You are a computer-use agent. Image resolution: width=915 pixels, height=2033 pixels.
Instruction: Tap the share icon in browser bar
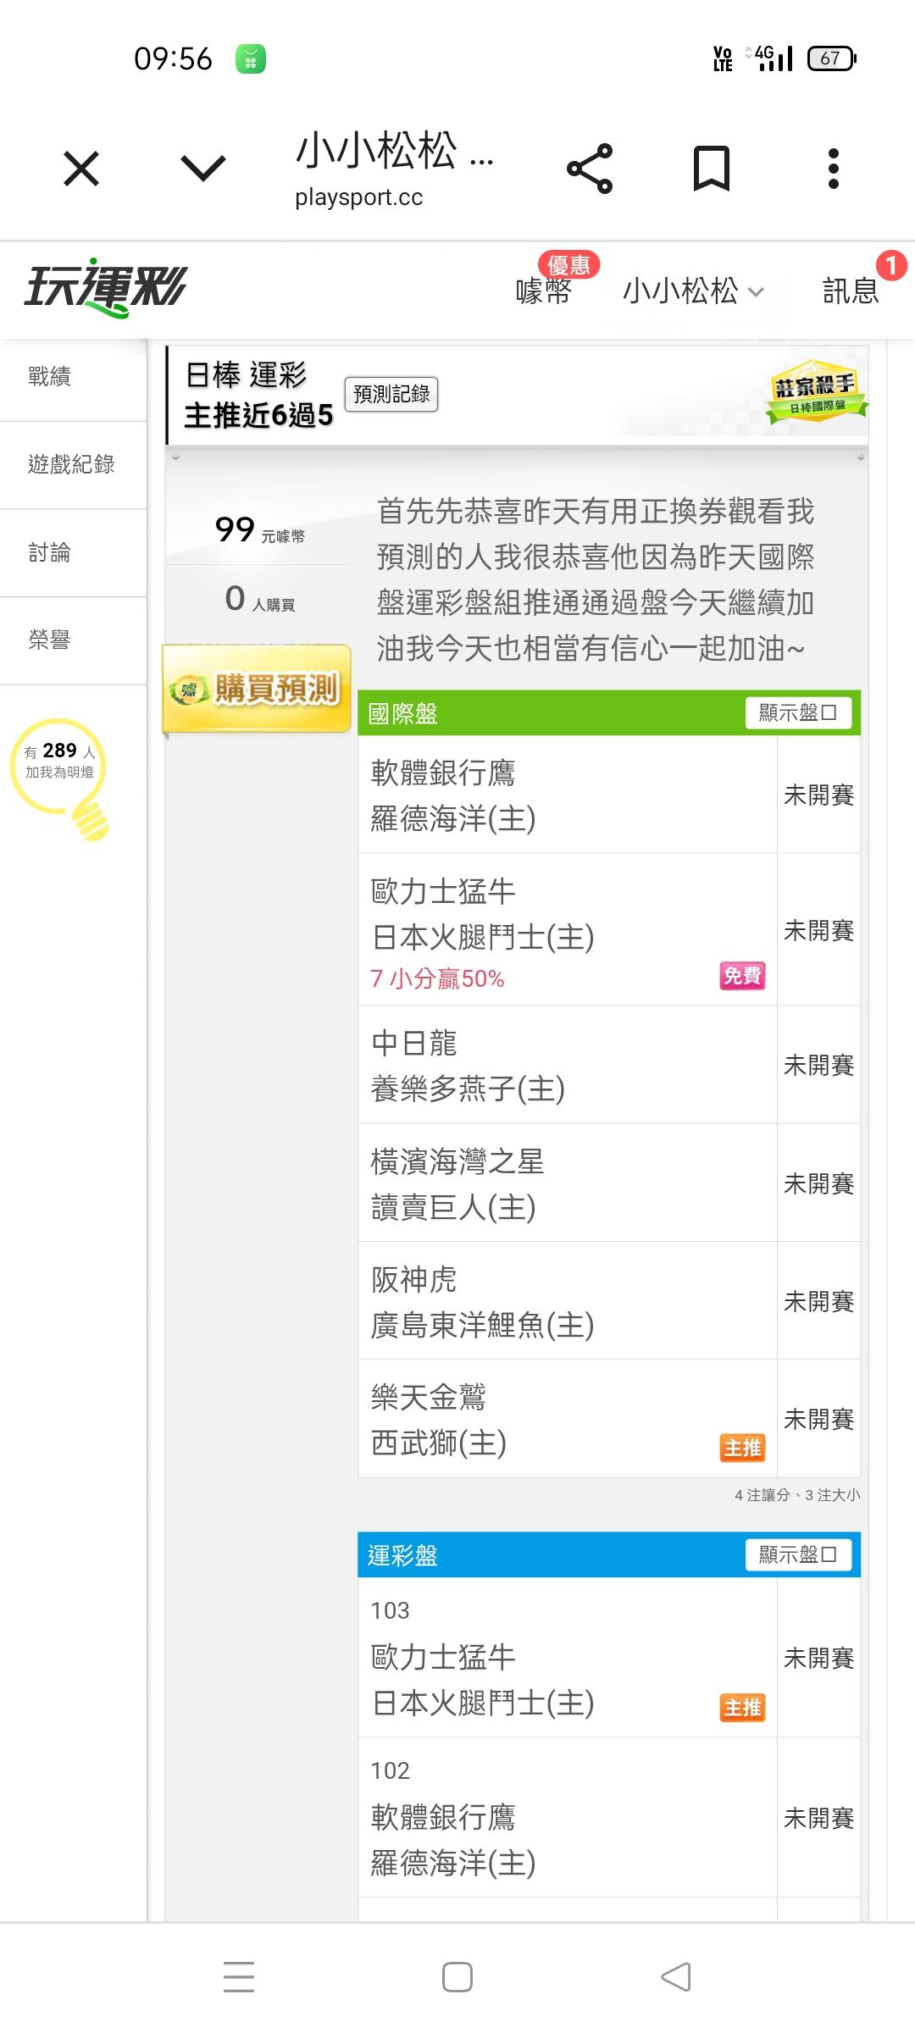tap(590, 169)
